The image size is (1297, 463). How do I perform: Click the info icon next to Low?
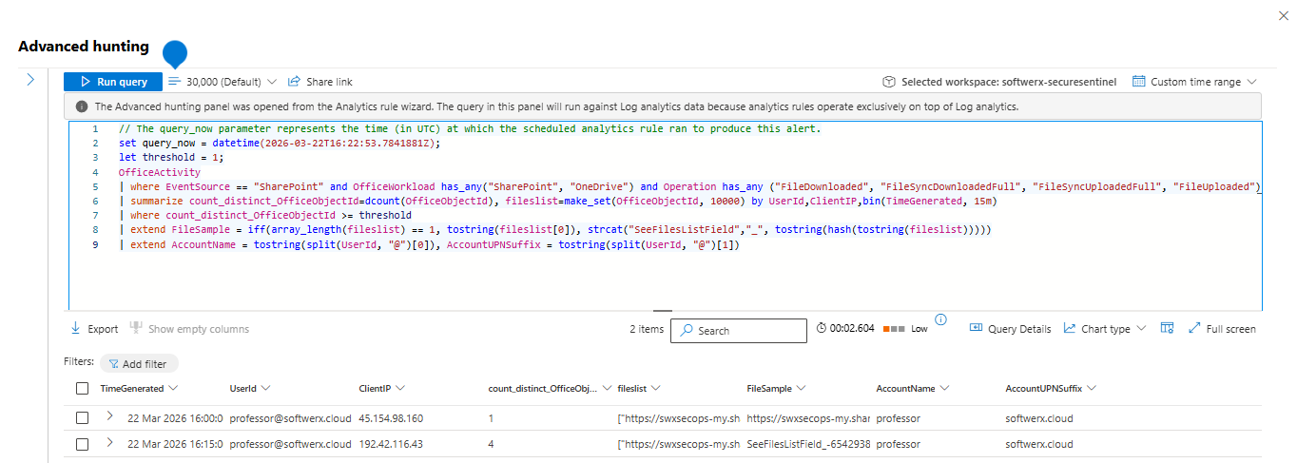(941, 319)
